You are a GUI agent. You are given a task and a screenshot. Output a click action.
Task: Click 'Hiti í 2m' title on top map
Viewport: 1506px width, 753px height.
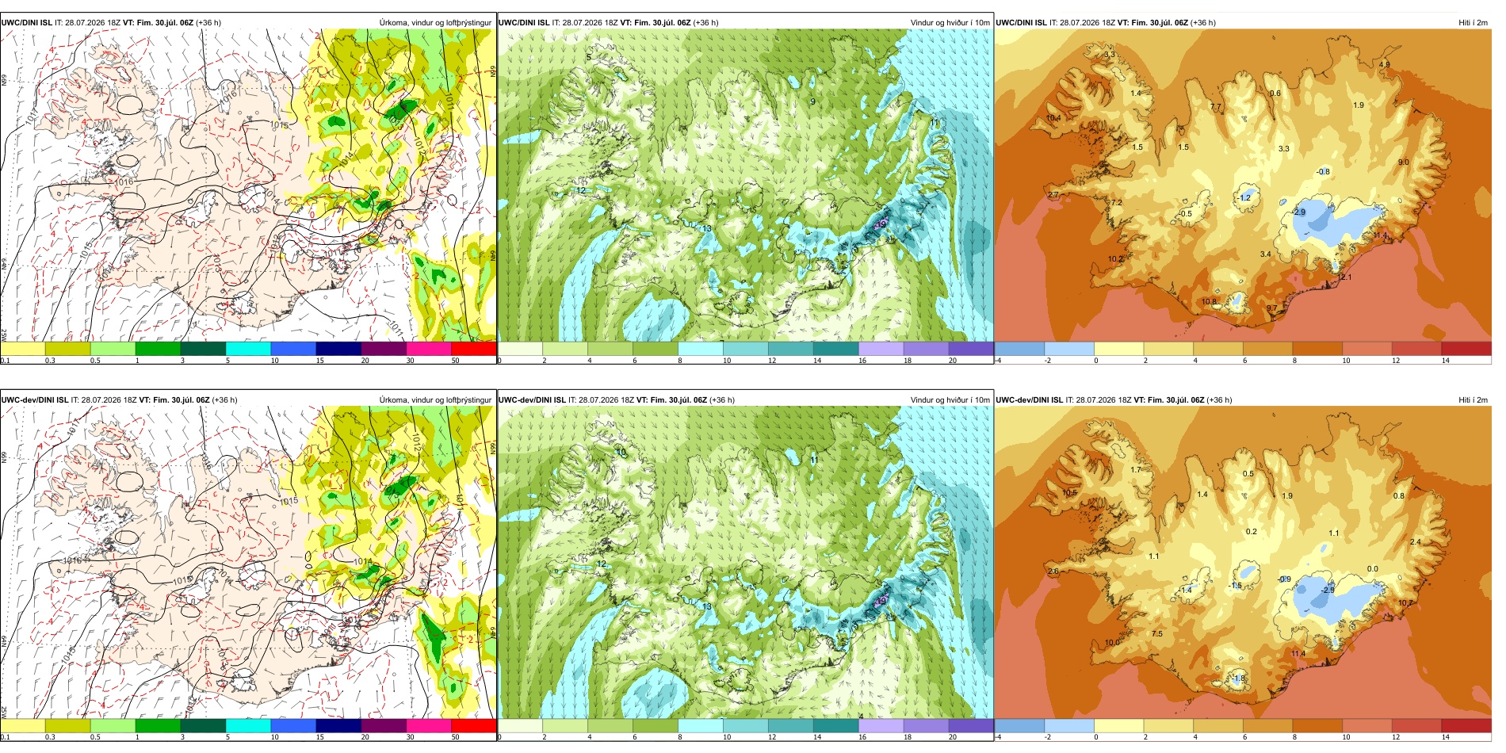[1473, 23]
